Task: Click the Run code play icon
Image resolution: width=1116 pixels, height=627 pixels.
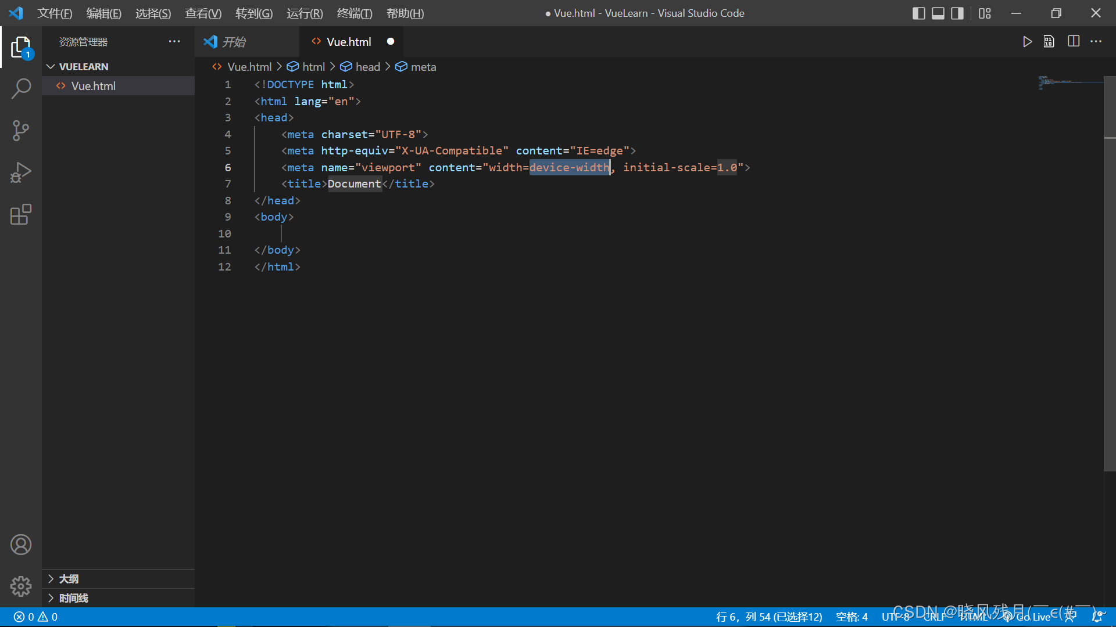Action: (x=1027, y=42)
